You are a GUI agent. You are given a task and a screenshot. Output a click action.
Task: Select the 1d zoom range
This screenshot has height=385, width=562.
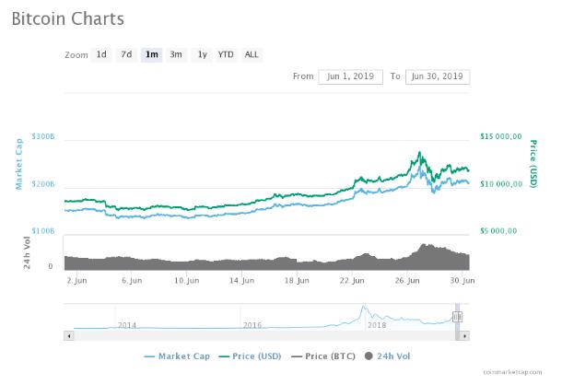point(101,54)
